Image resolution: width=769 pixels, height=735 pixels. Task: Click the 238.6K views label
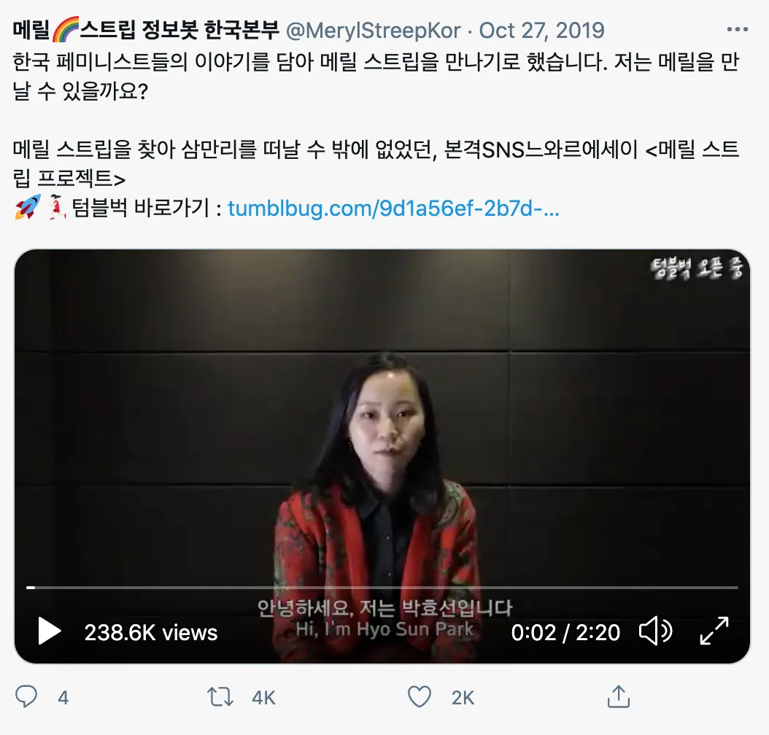tap(151, 633)
